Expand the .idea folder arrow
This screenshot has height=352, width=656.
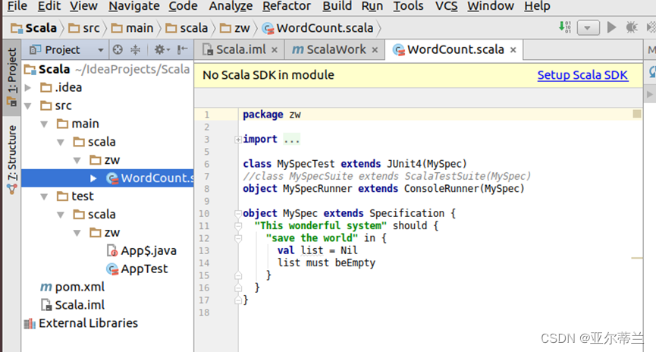[29, 87]
